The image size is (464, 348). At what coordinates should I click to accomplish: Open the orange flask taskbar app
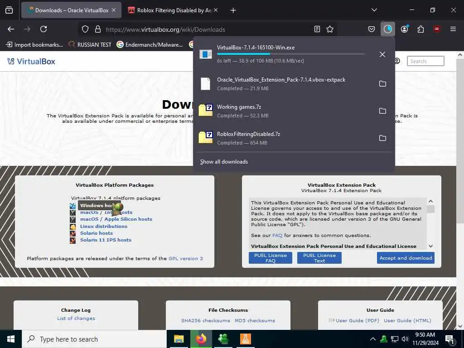click(x=245, y=339)
